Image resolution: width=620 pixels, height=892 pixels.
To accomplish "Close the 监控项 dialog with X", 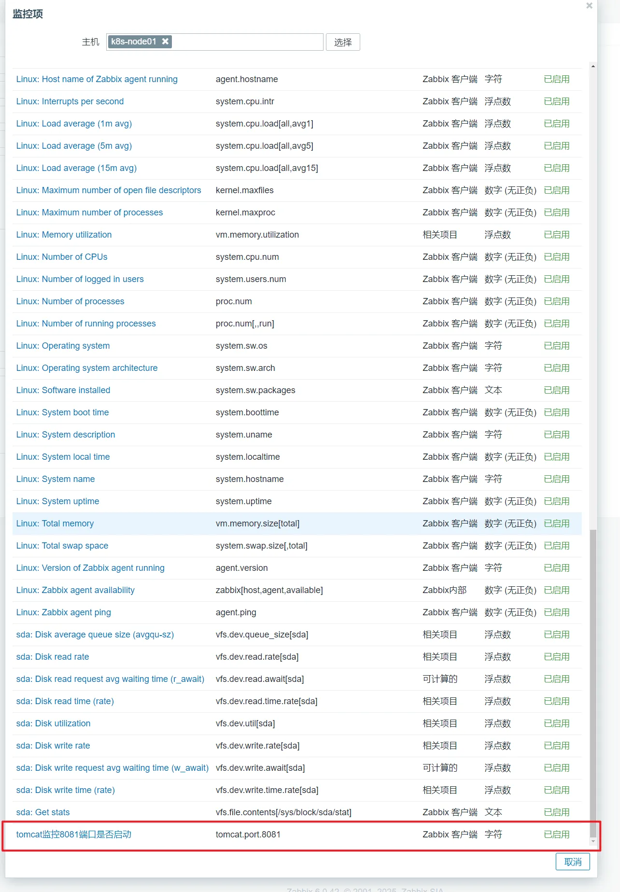I will point(589,6).
